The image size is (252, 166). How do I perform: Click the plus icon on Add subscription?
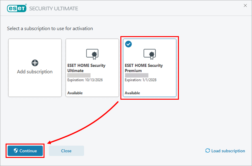[x=35, y=63]
